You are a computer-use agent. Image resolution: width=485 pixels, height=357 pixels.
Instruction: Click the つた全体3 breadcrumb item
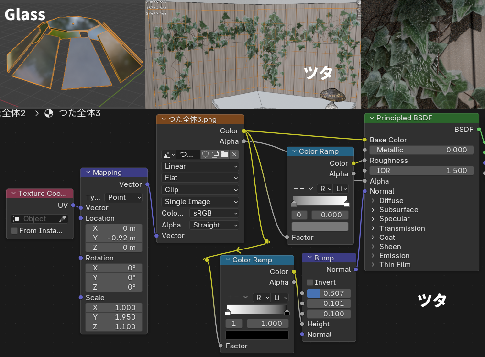pos(79,113)
